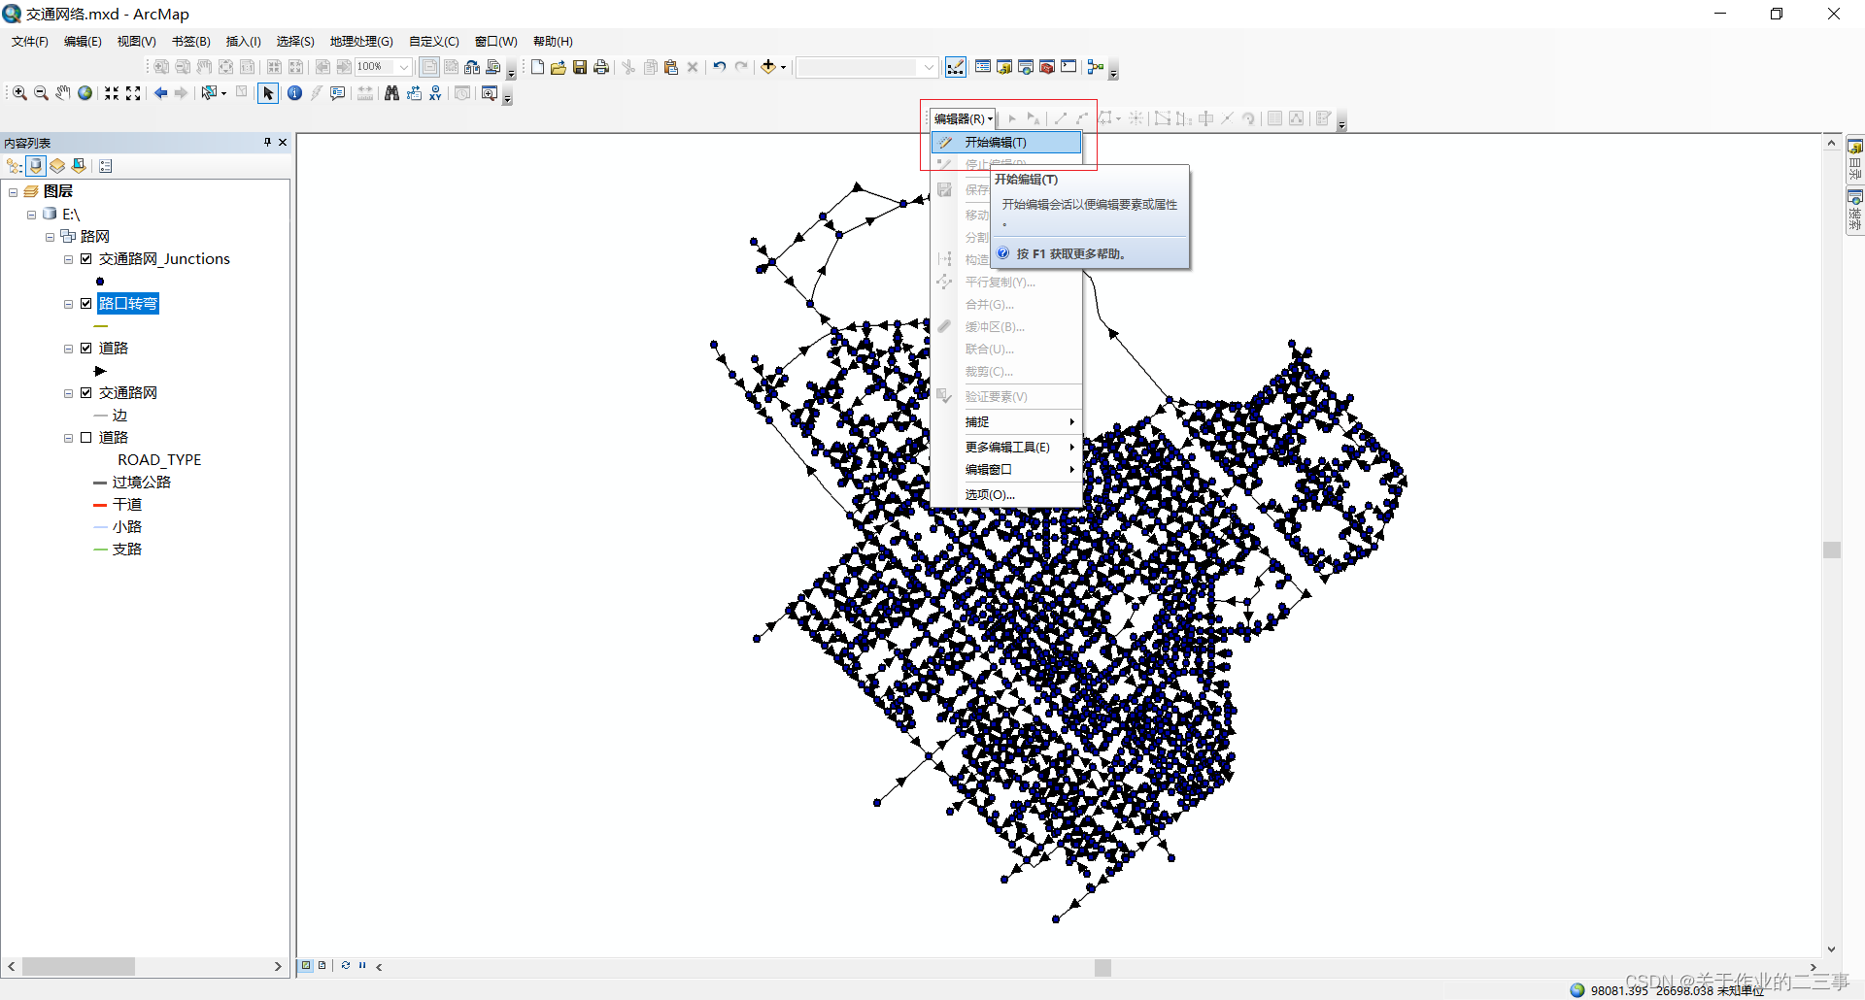Select the Zoom Out tool
This screenshot has width=1865, height=1000.
41,93
